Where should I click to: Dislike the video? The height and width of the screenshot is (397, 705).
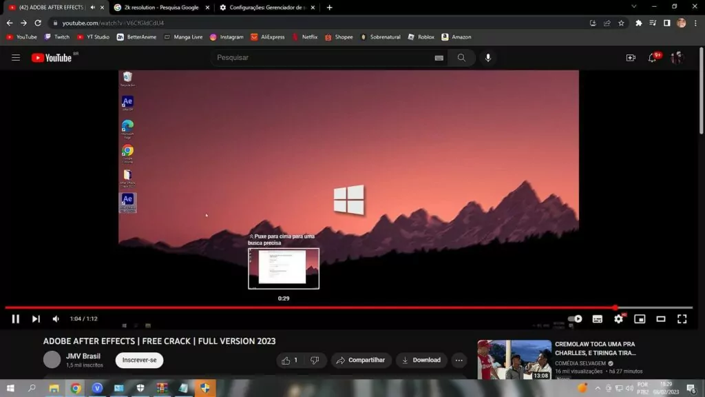pos(315,360)
